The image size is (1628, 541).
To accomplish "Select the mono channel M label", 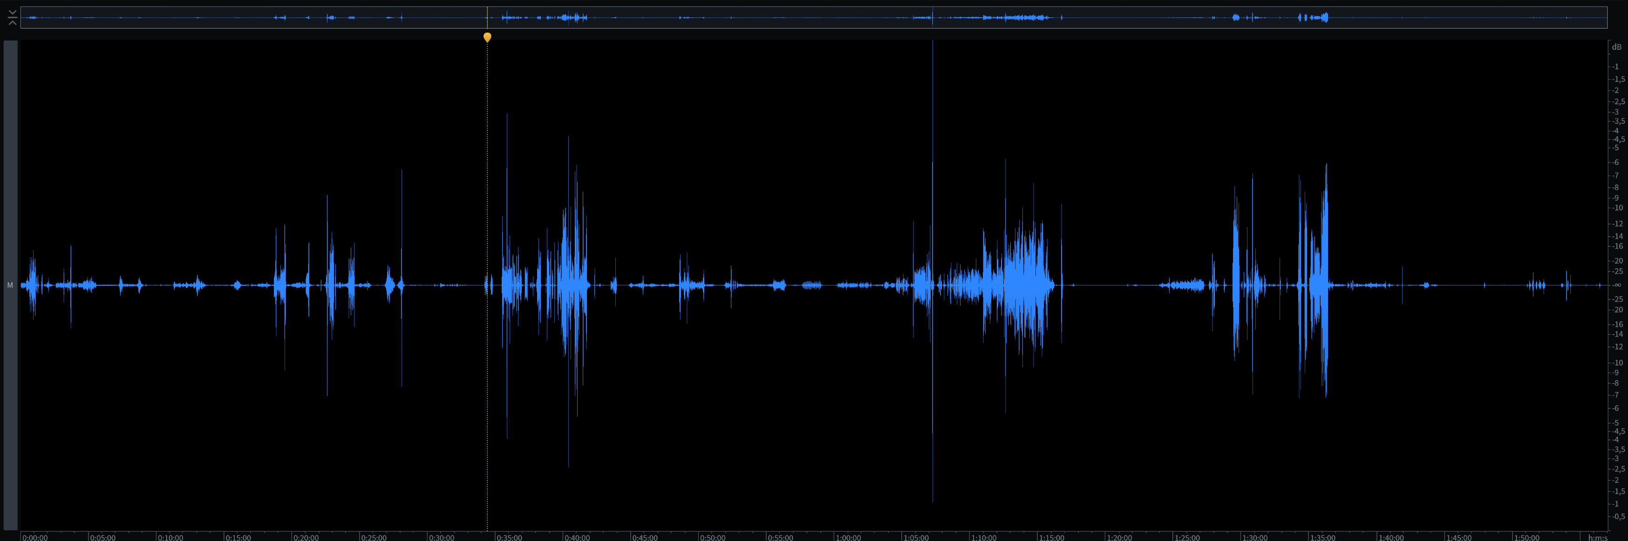I will coord(10,286).
